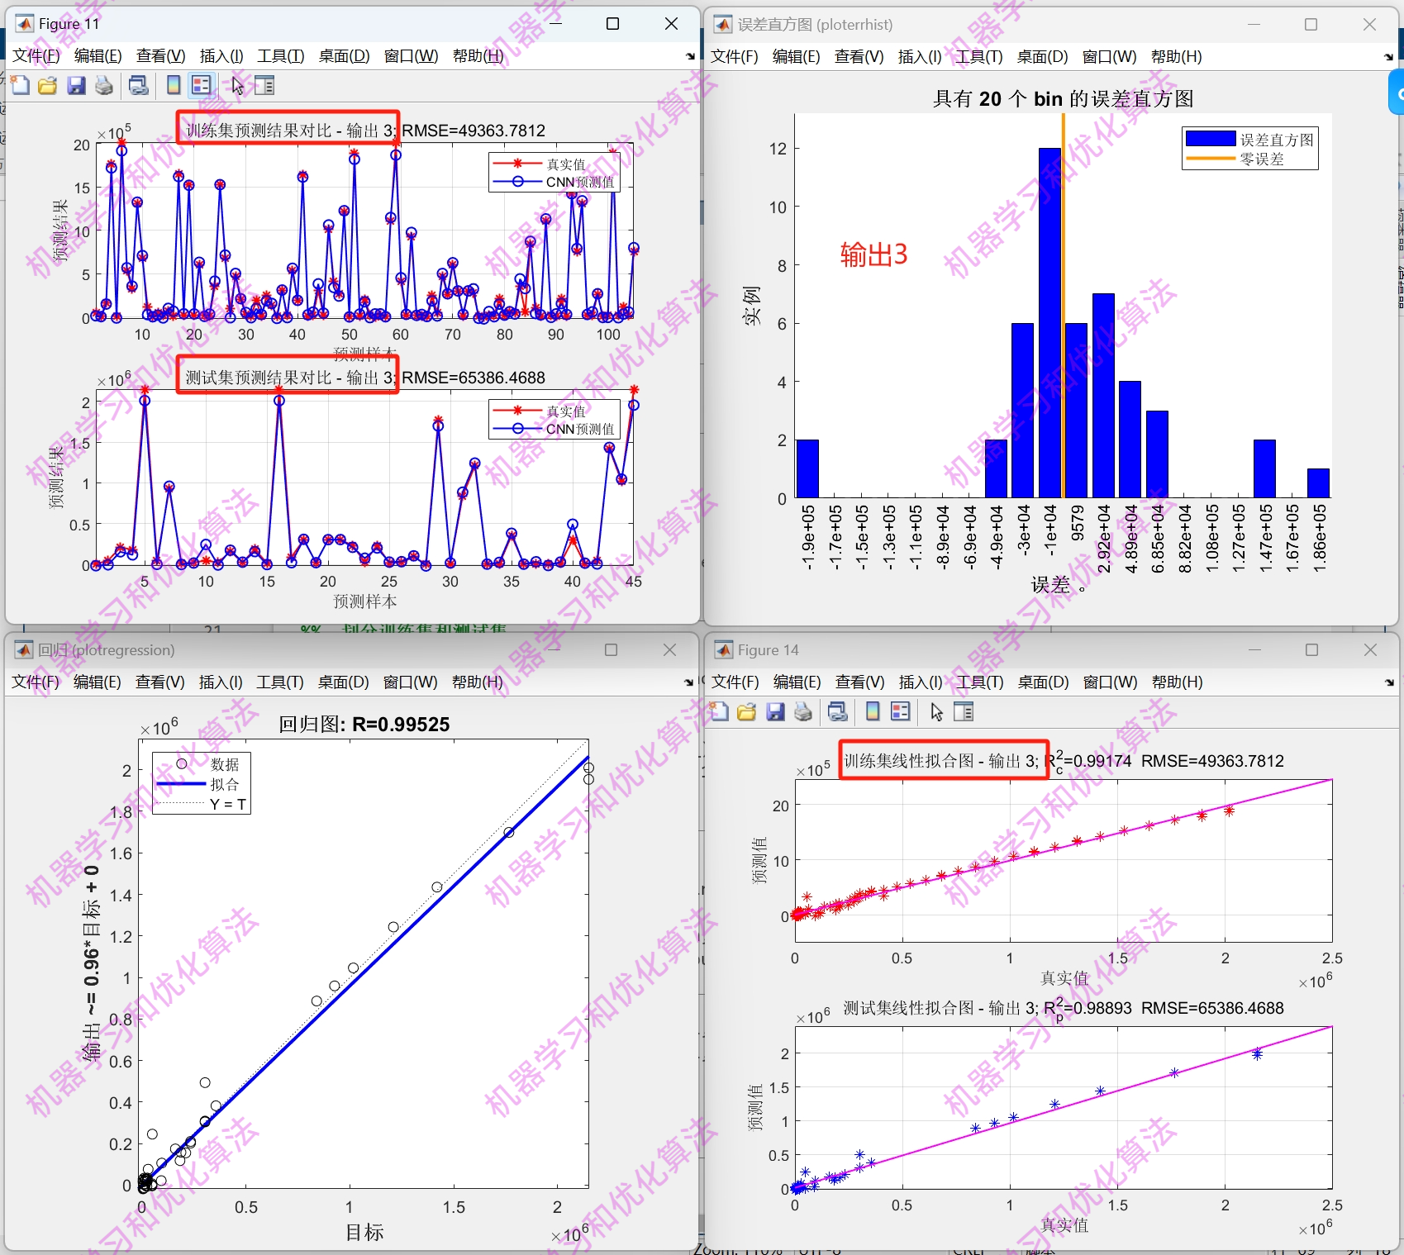Save Figure 14 using the floppy disk icon
This screenshot has width=1404, height=1255.
775,711
